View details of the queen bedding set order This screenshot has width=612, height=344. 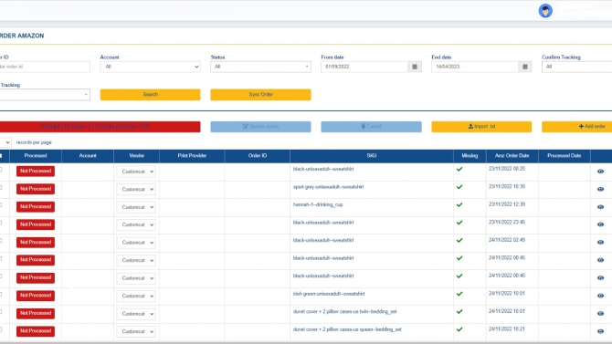pos(600,331)
